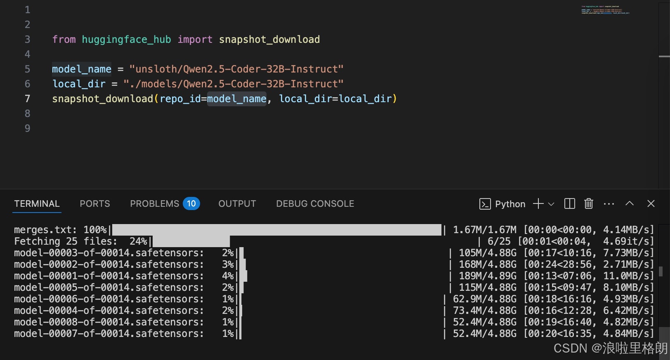Click line number 5 in the gutter
Viewport: 670px width, 360px height.
click(x=27, y=69)
